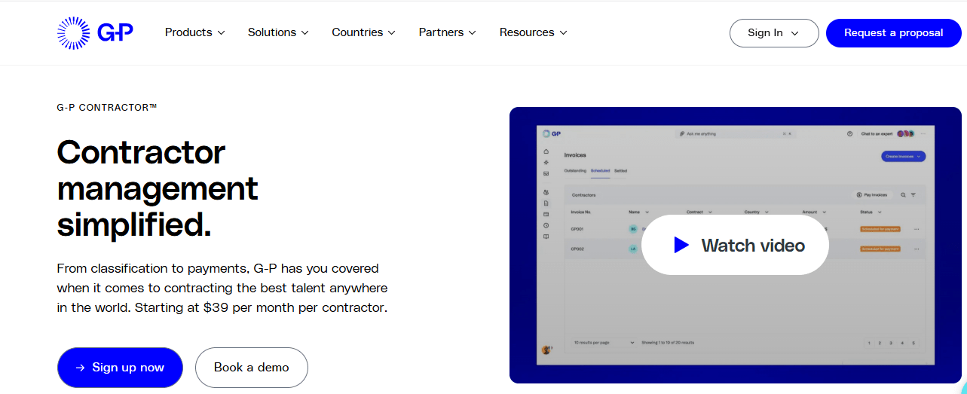Click the help question mark icon in the preview

(849, 133)
